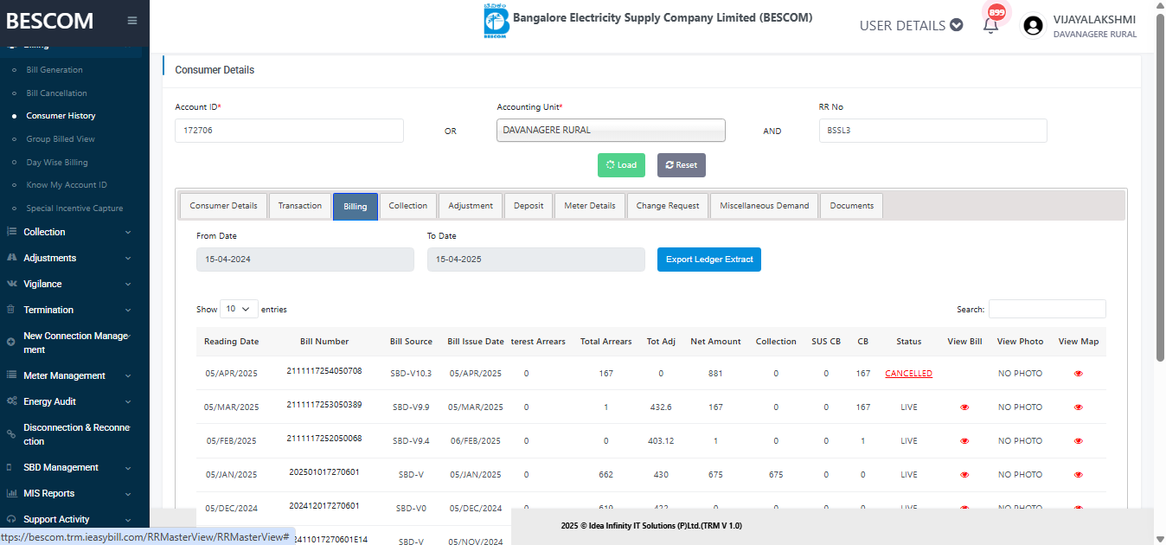Image resolution: width=1166 pixels, height=545 pixels.
Task: Open the Miscellaneous Demand tab
Action: pyautogui.click(x=764, y=206)
